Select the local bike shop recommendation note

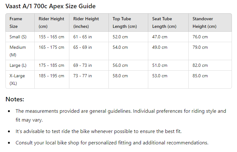click(112, 142)
